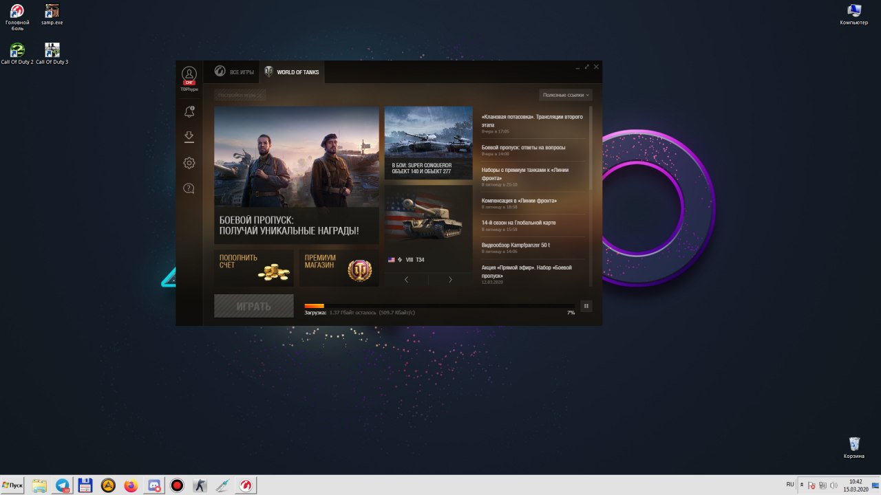This screenshot has width=881, height=495.
Task: Show hidden tray icons
Action: [801, 485]
